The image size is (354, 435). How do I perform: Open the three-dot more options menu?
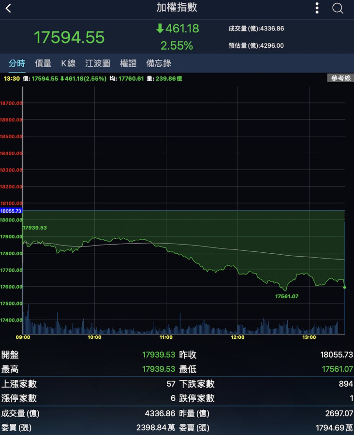pyautogui.click(x=317, y=8)
